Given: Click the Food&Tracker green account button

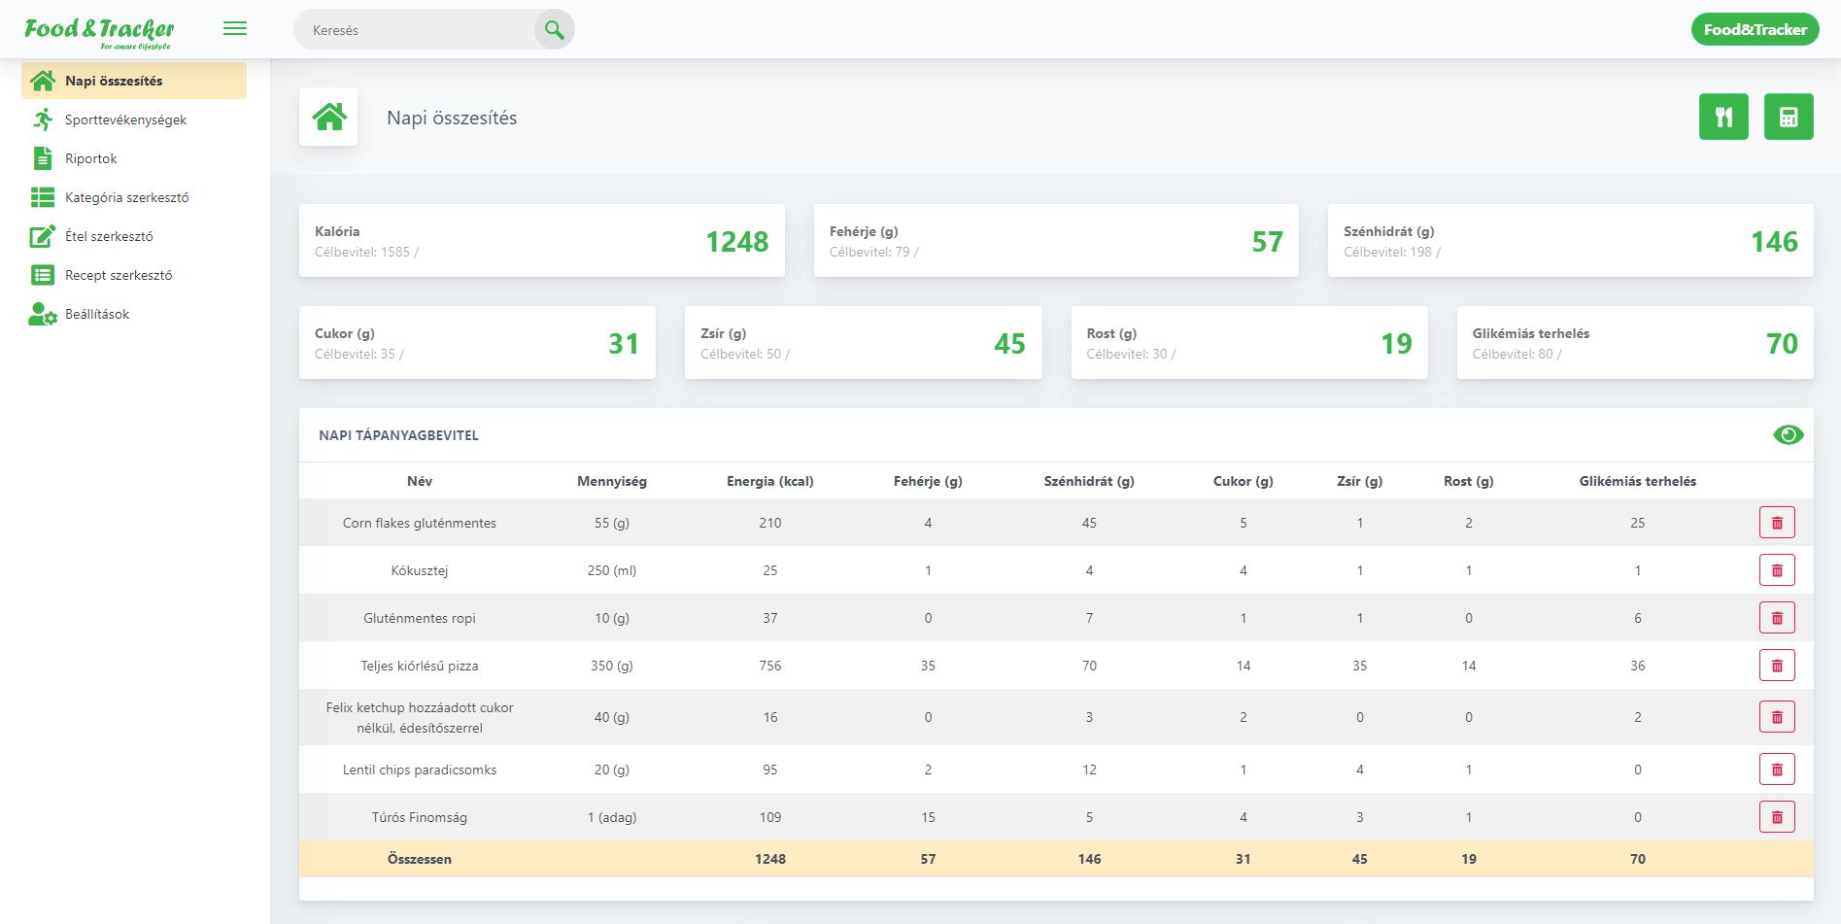Looking at the screenshot, I should [1755, 29].
